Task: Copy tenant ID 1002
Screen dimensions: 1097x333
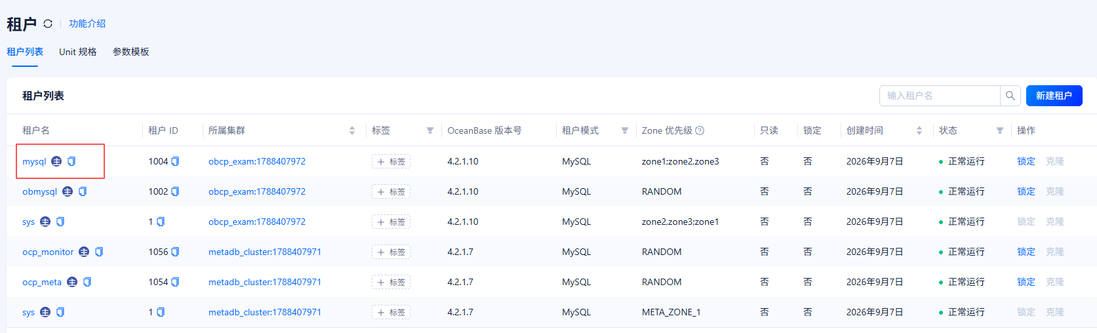Action: pos(175,191)
